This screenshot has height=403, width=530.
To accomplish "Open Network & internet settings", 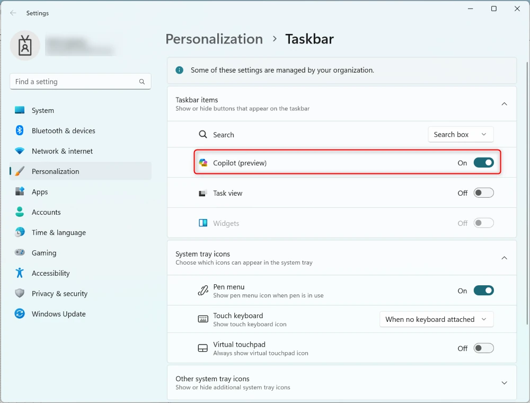I will tap(81, 151).
